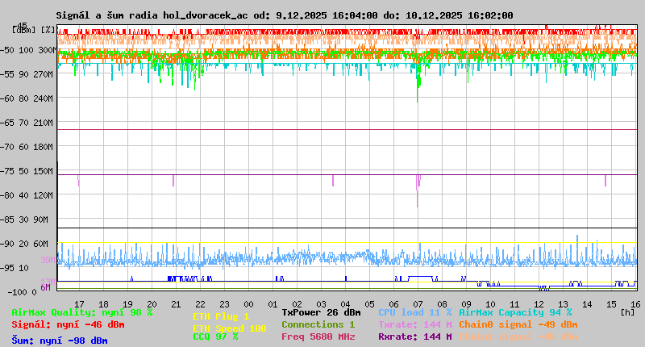Select the yellow ETH Plug legend label
Screen dimensions: 645x347
pyautogui.click(x=221, y=316)
